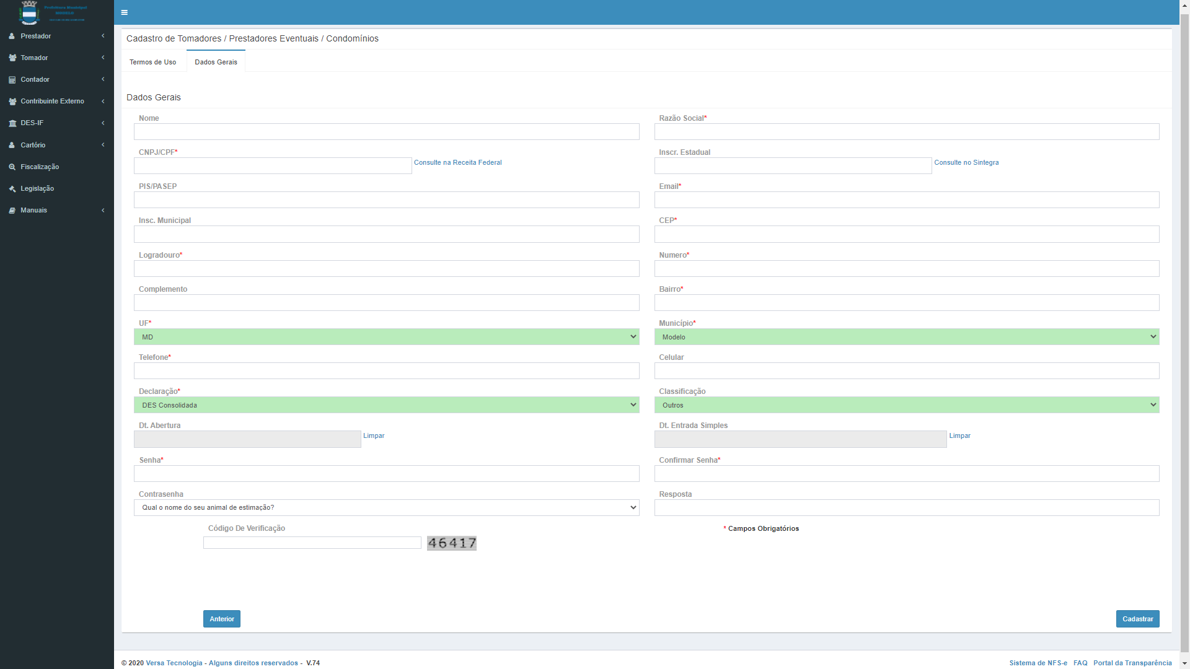Click the Contador calculator icon
1190x669 pixels.
12,80
